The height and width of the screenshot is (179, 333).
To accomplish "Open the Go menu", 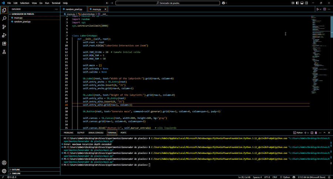I will [41, 3].
